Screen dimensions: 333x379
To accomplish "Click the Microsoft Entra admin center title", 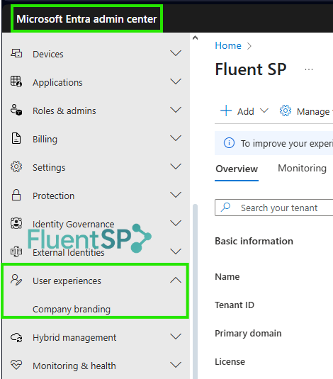I will 87,19.
